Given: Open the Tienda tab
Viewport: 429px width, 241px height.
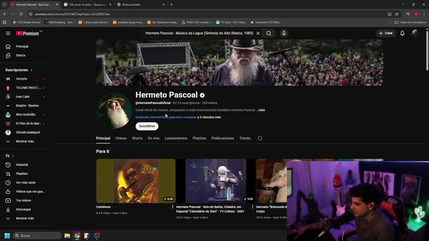Looking at the screenshot, I should pos(245,138).
